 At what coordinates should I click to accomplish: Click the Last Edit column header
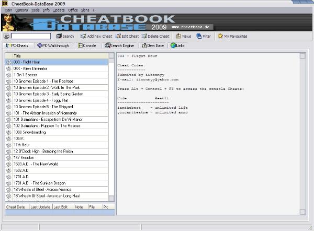point(63,207)
